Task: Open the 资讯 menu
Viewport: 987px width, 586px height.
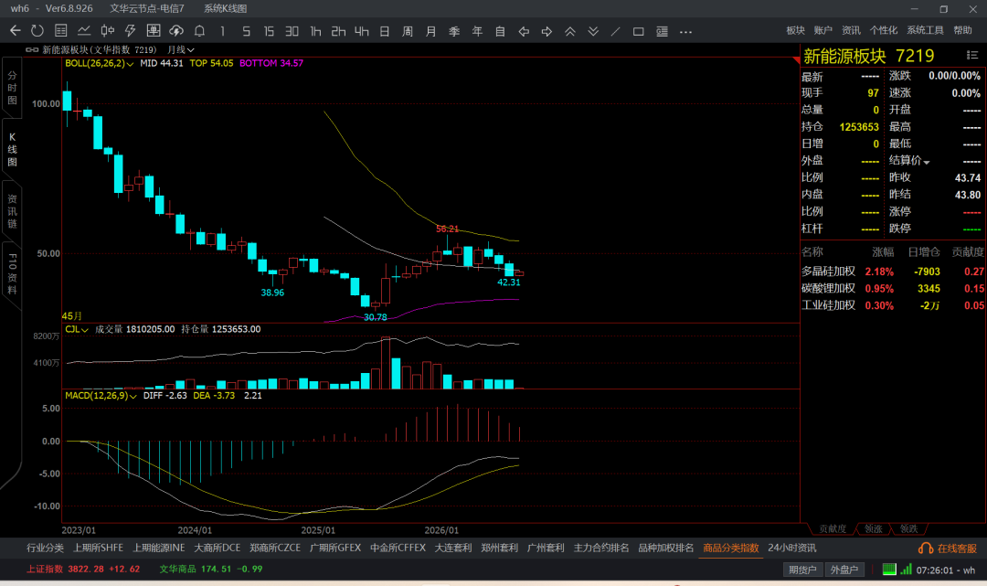Action: [x=851, y=30]
